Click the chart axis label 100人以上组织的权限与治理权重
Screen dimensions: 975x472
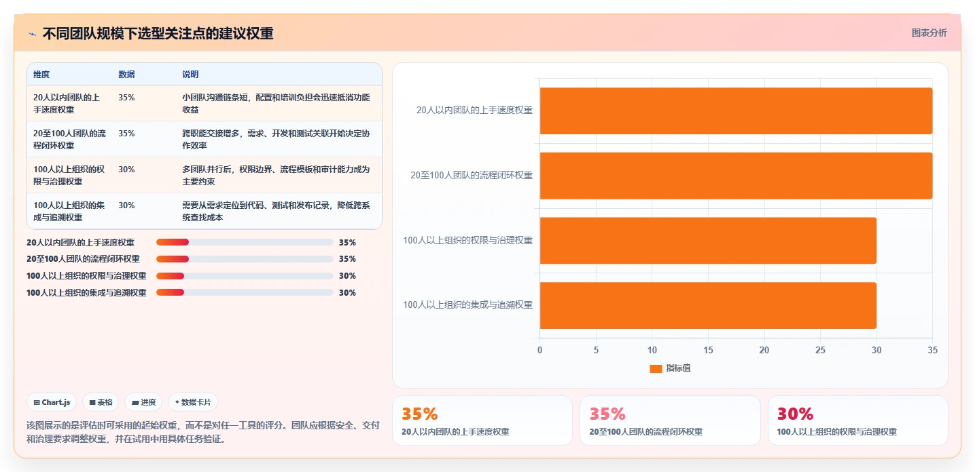coord(468,240)
